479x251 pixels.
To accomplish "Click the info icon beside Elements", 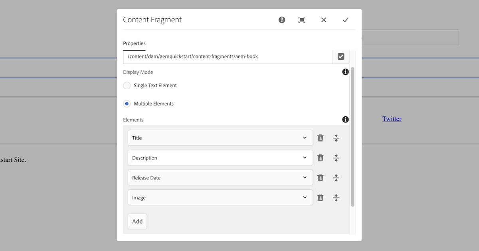I will point(345,119).
